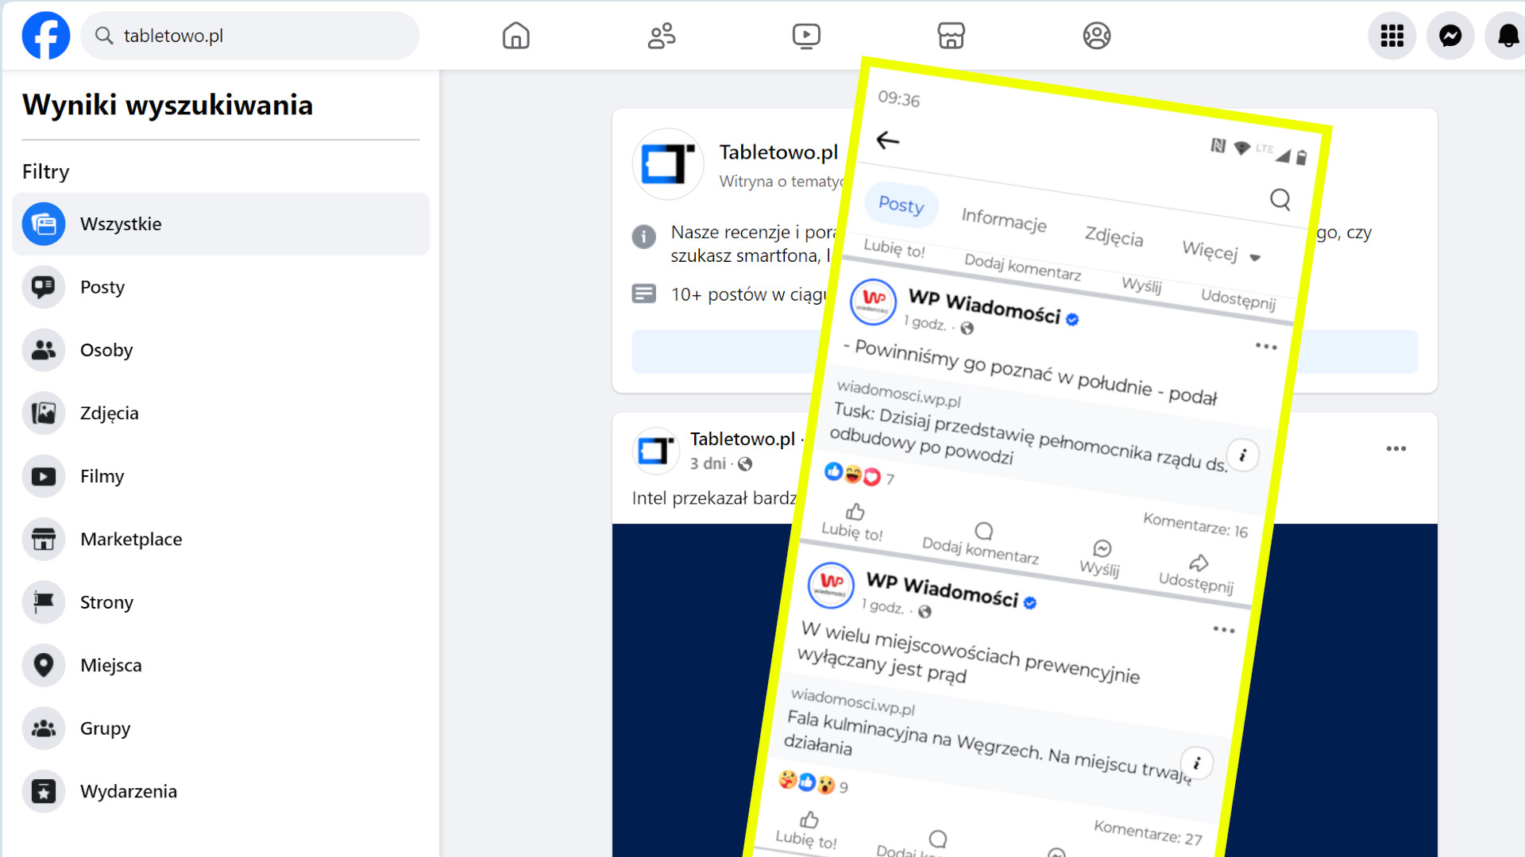Image resolution: width=1525 pixels, height=857 pixels.
Task: Click the Osoby people icon
Action: pos(44,350)
